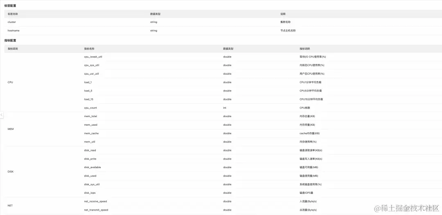Click the disk_read metric name
The width and height of the screenshot is (442, 215).
tap(90, 151)
